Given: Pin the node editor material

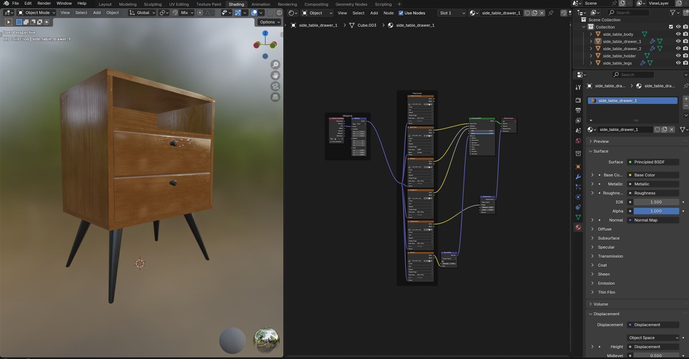Looking at the screenshot, I should (x=551, y=13).
